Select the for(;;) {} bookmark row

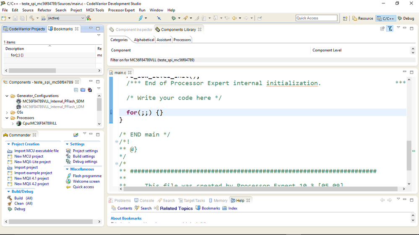pos(53,55)
